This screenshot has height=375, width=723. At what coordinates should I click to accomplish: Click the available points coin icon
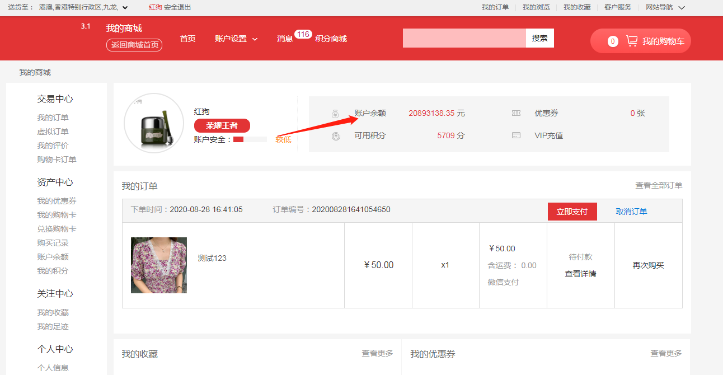point(335,135)
